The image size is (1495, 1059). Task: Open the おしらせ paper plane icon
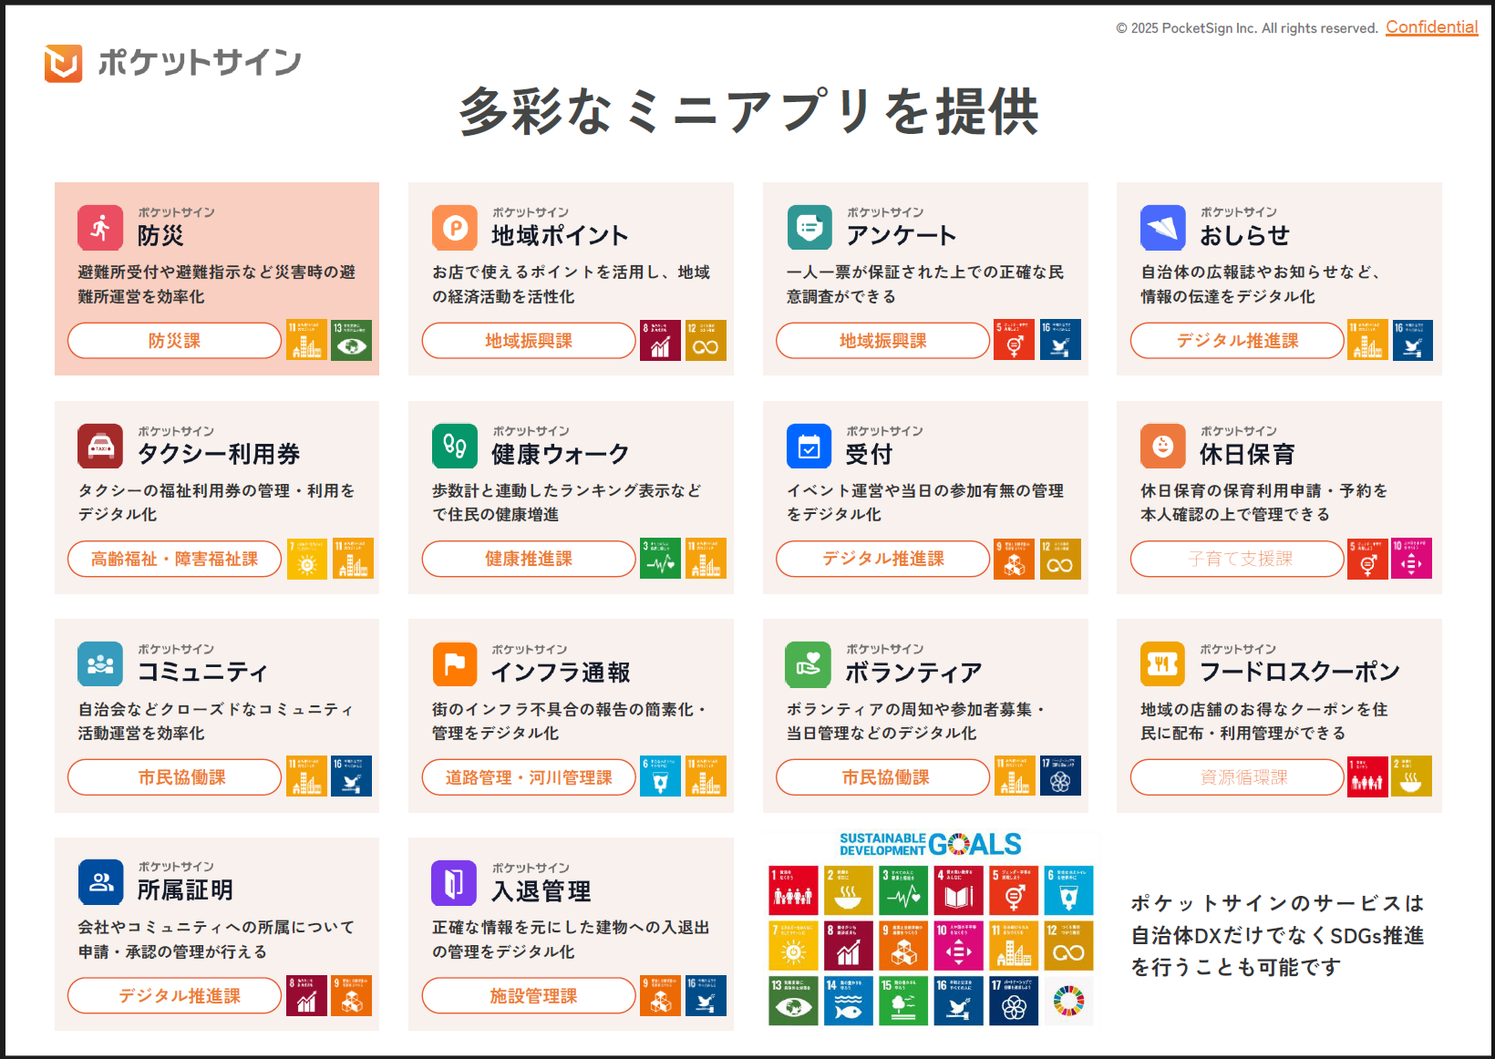coord(1162,228)
